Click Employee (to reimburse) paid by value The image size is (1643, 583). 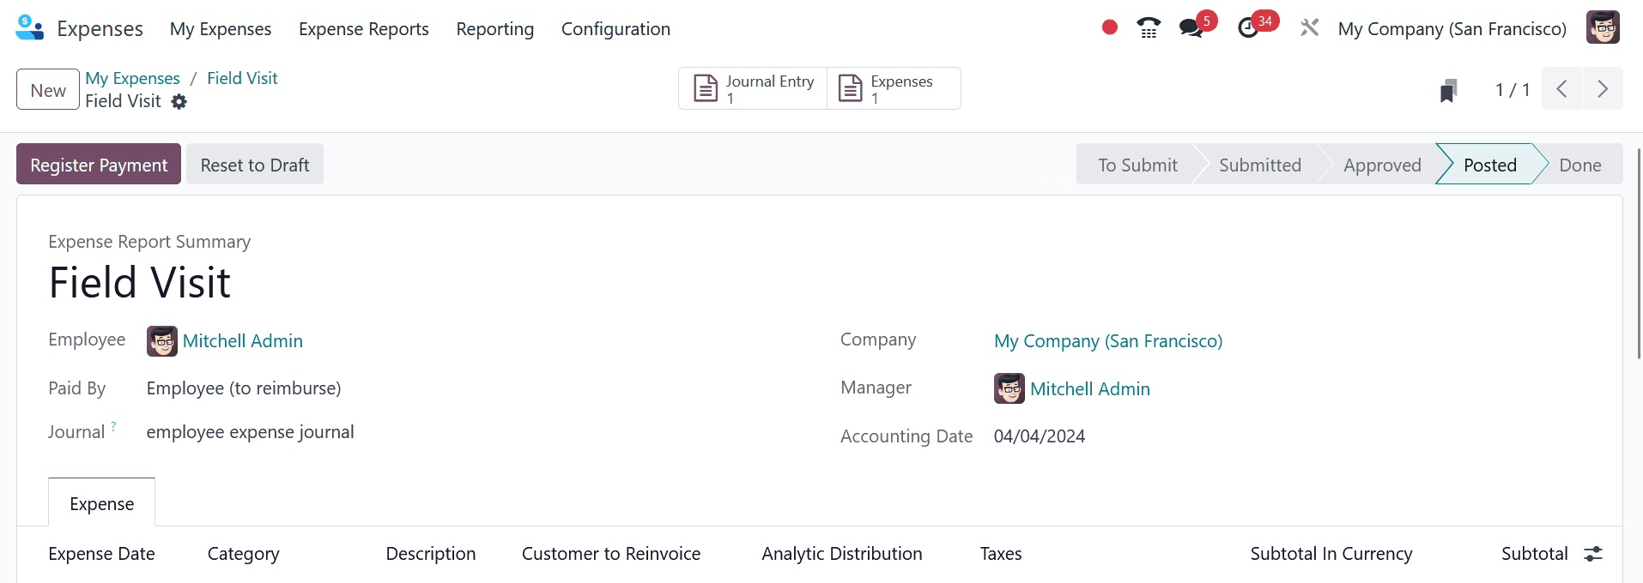pos(244,388)
